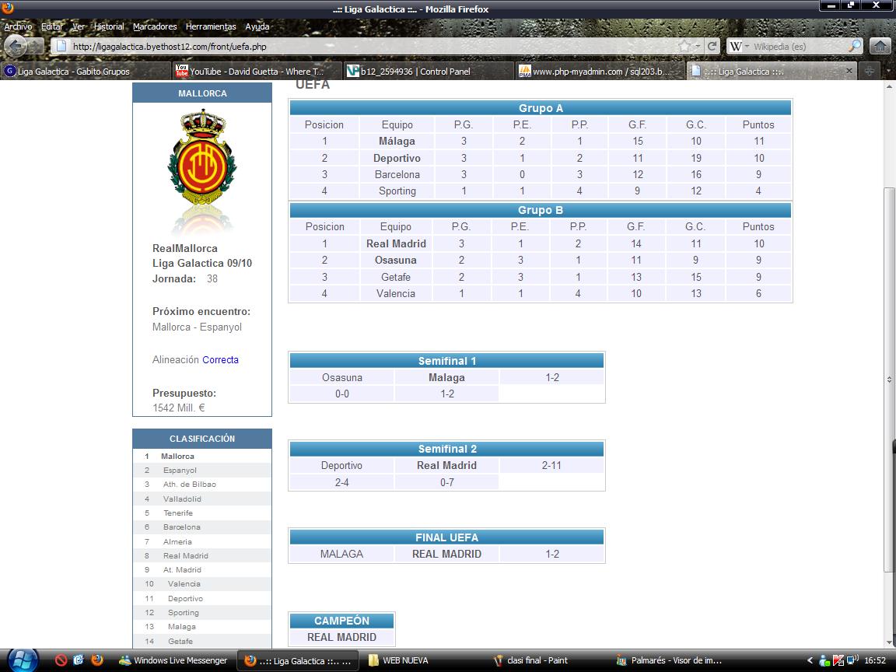
Task: Open the Herramientas menu
Action: [211, 26]
